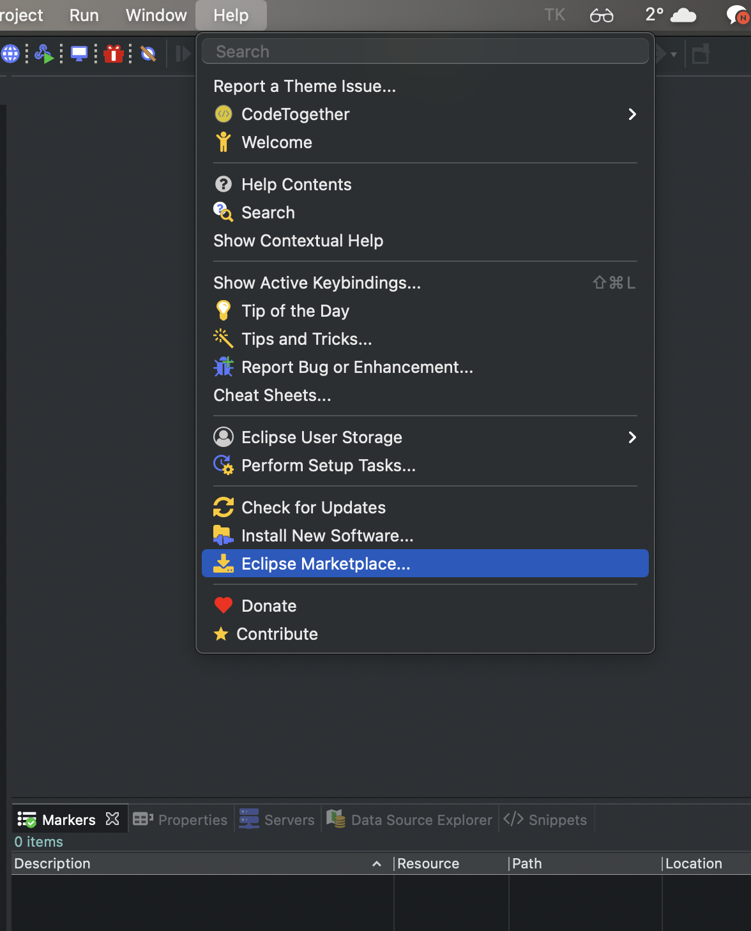The image size is (751, 931).
Task: Choose Show Contextual Help
Action: click(425, 241)
